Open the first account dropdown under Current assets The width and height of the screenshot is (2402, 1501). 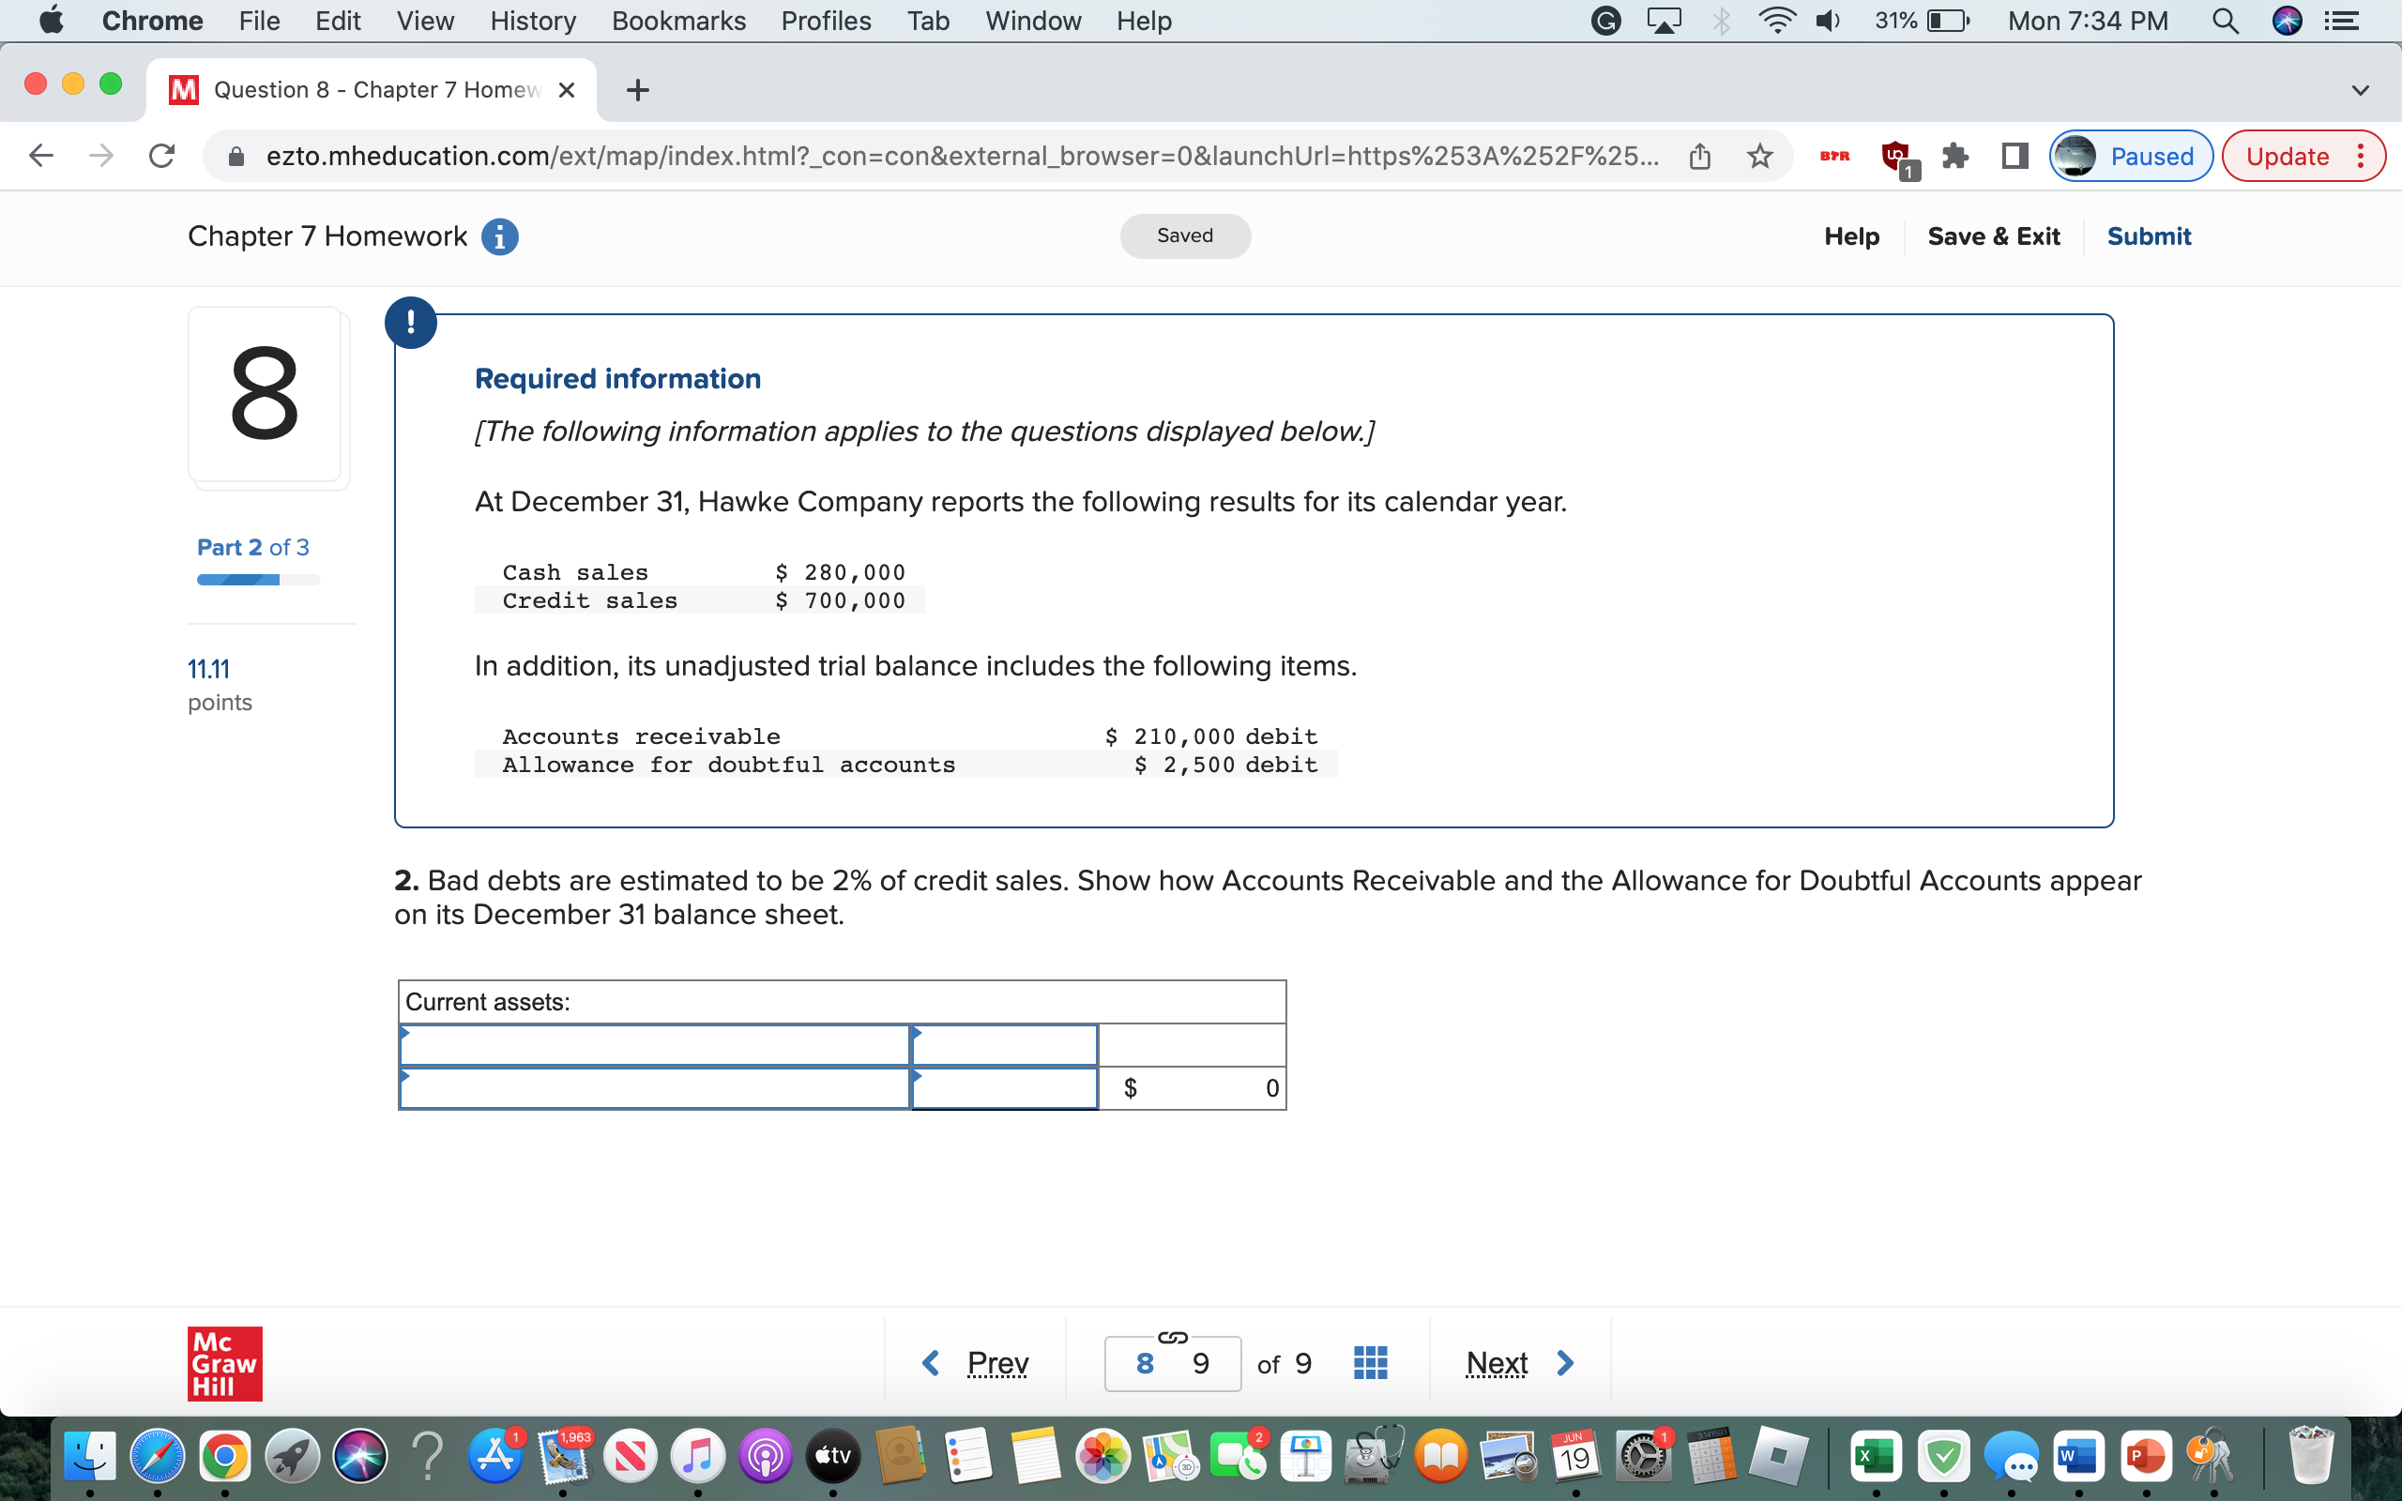(x=655, y=1044)
